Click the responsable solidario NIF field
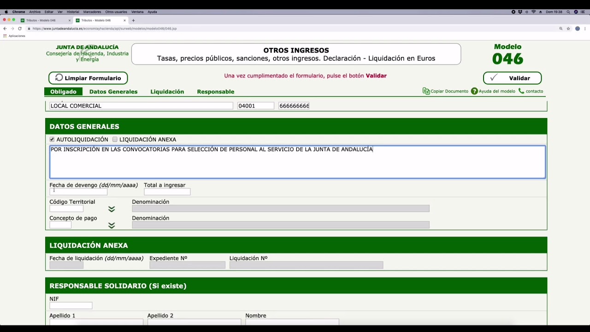 (71, 305)
